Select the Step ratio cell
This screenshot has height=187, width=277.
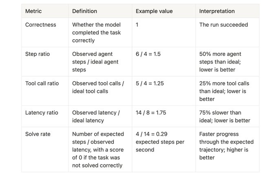coord(38,54)
